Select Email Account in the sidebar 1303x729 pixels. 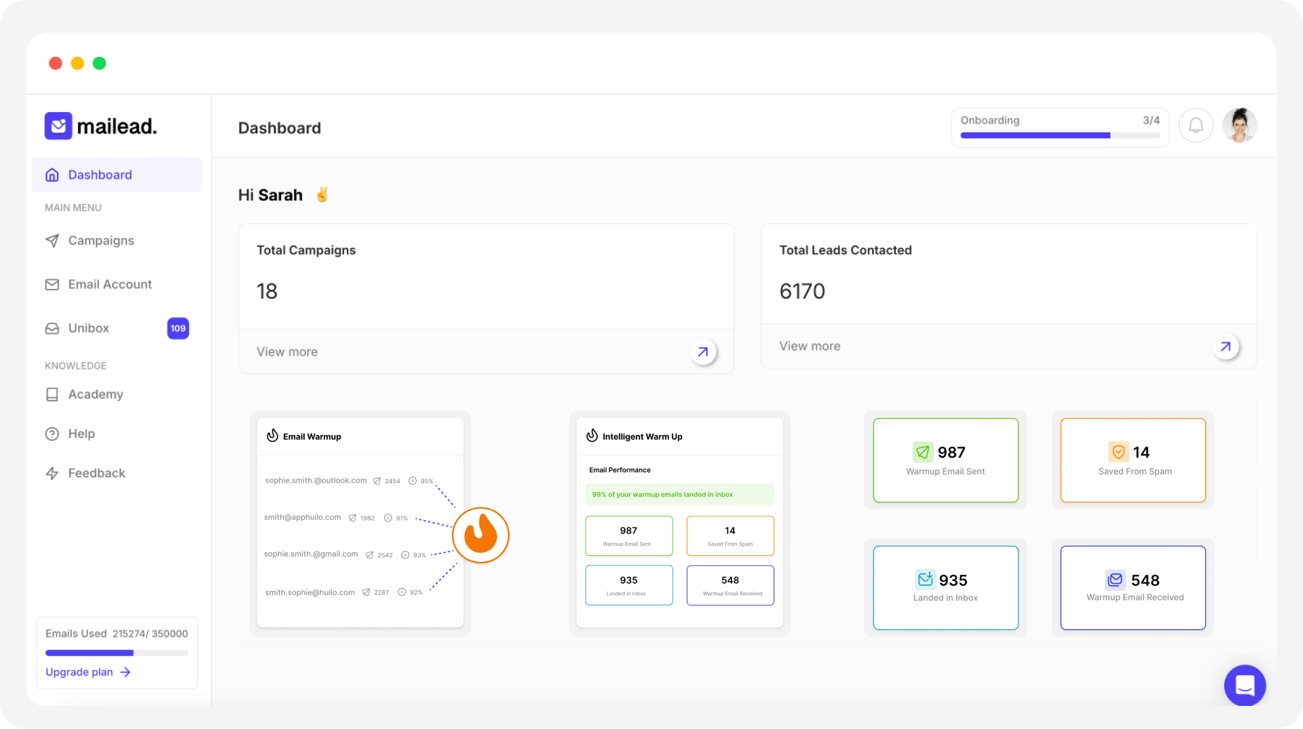pyautogui.click(x=109, y=284)
